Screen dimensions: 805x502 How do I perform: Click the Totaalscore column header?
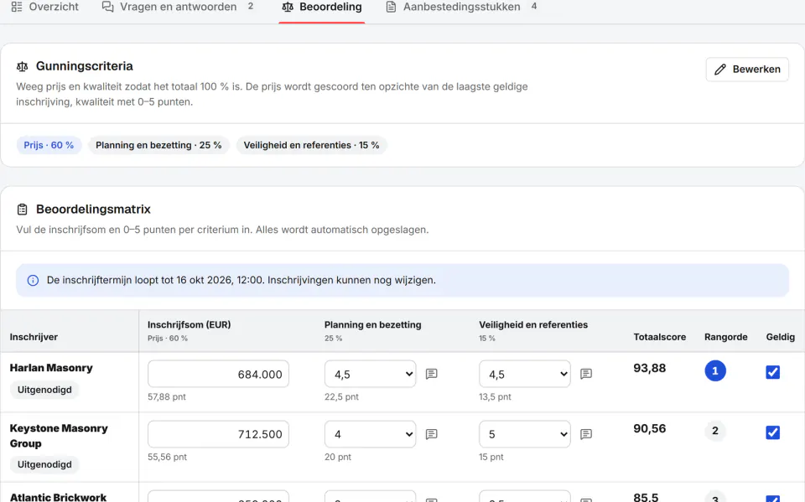pyautogui.click(x=660, y=337)
